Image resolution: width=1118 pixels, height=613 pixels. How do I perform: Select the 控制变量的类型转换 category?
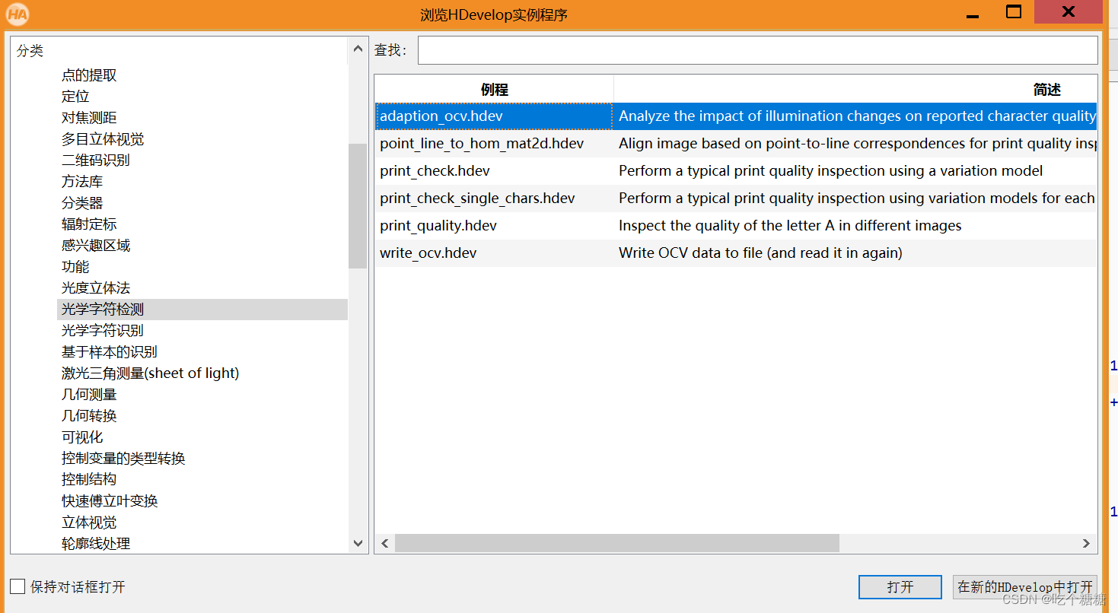(x=123, y=459)
